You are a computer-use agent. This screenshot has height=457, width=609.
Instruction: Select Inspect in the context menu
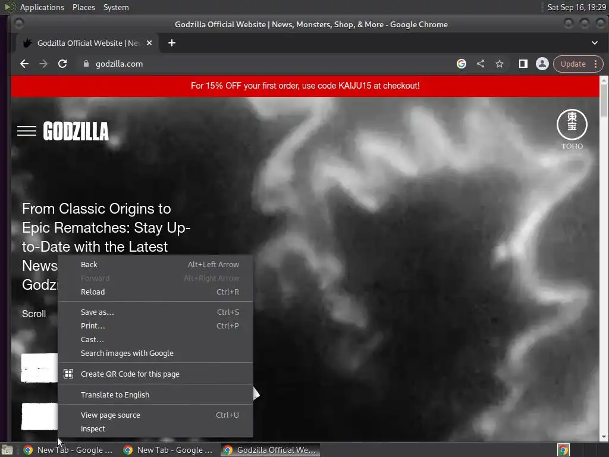155,428
